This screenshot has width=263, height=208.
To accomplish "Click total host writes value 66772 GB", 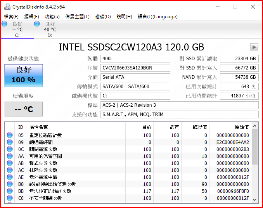I will (239, 68).
